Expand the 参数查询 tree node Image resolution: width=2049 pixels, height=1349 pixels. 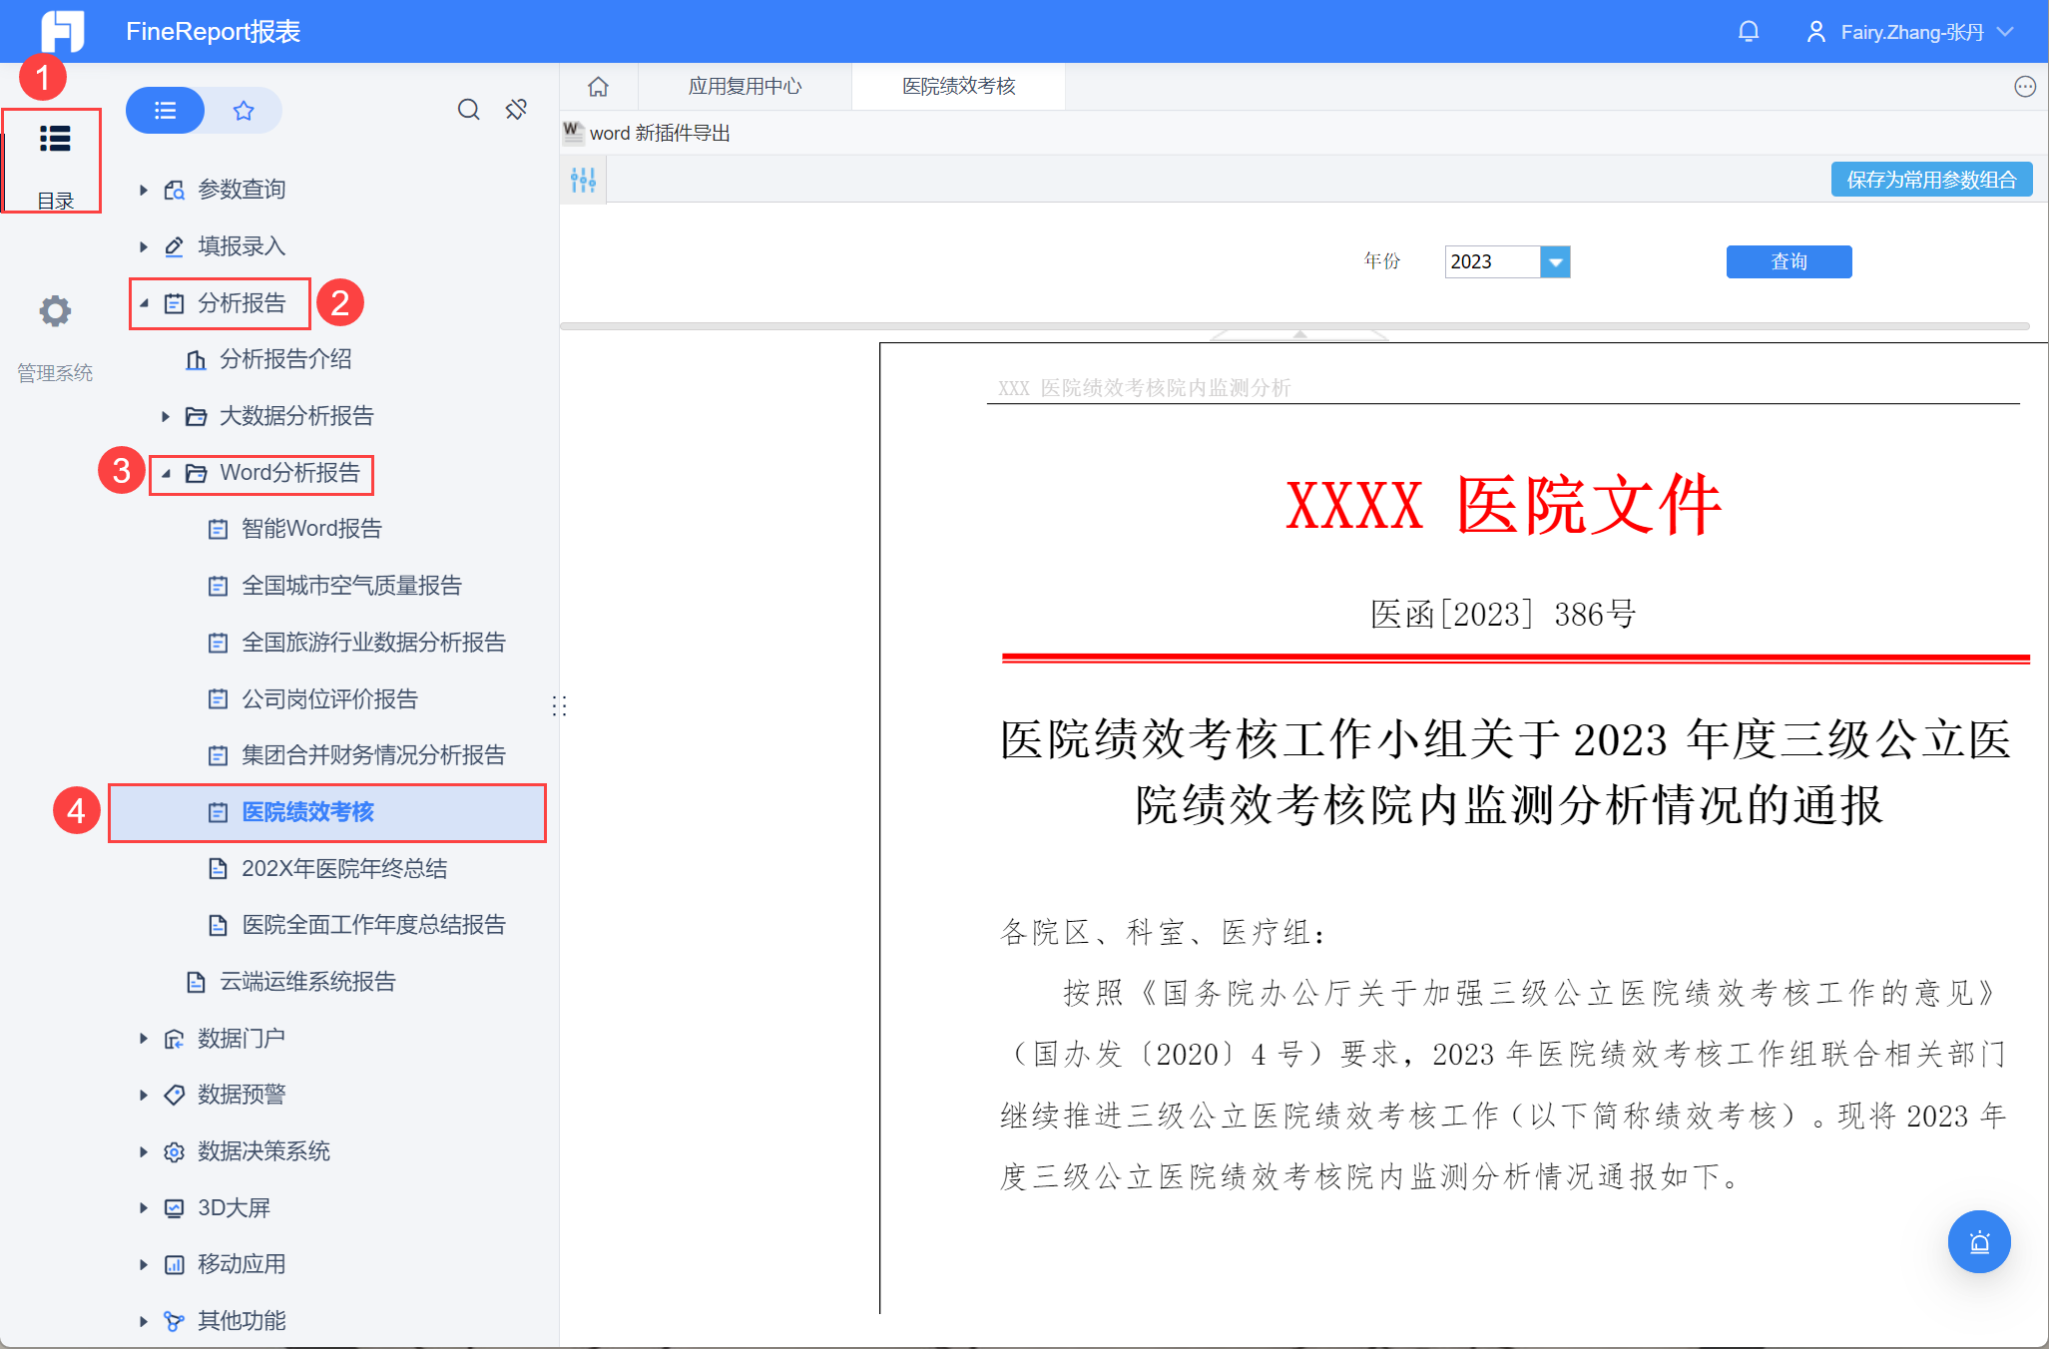click(144, 190)
